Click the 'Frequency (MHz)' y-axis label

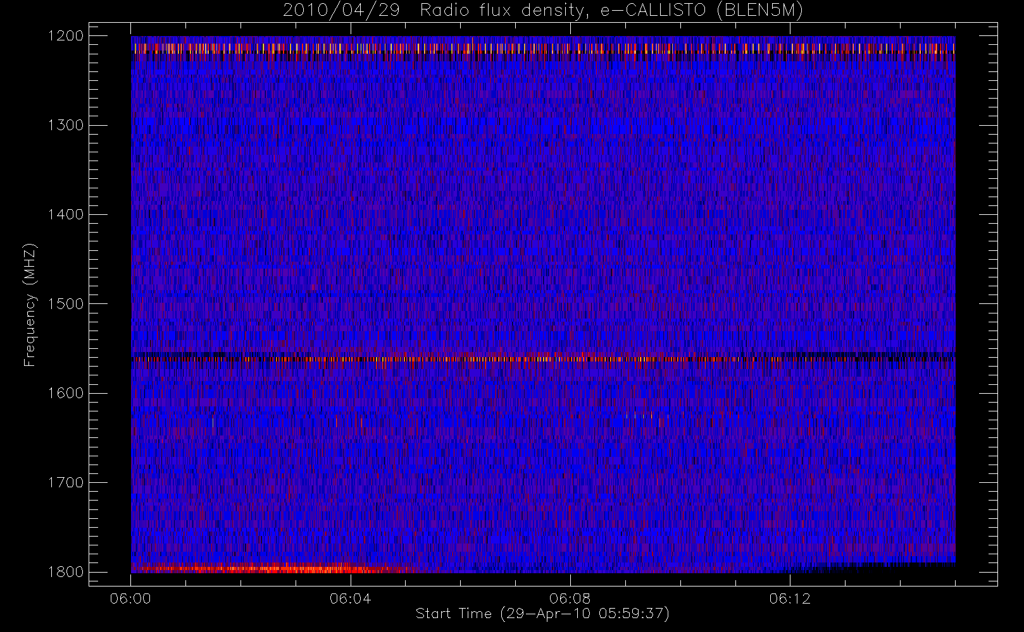pyautogui.click(x=30, y=305)
